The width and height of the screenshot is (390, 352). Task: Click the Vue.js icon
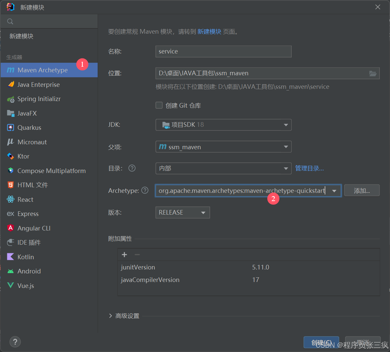coord(11,285)
